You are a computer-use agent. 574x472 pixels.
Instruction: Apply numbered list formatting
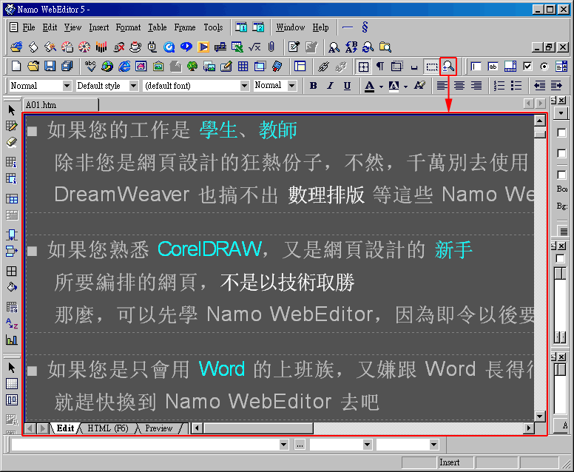coord(499,86)
